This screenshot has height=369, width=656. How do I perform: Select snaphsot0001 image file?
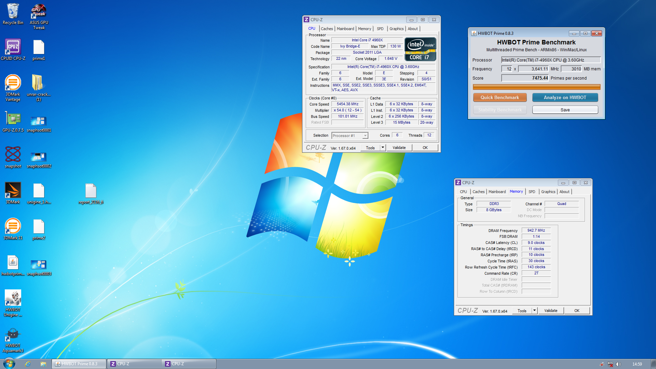39,124
